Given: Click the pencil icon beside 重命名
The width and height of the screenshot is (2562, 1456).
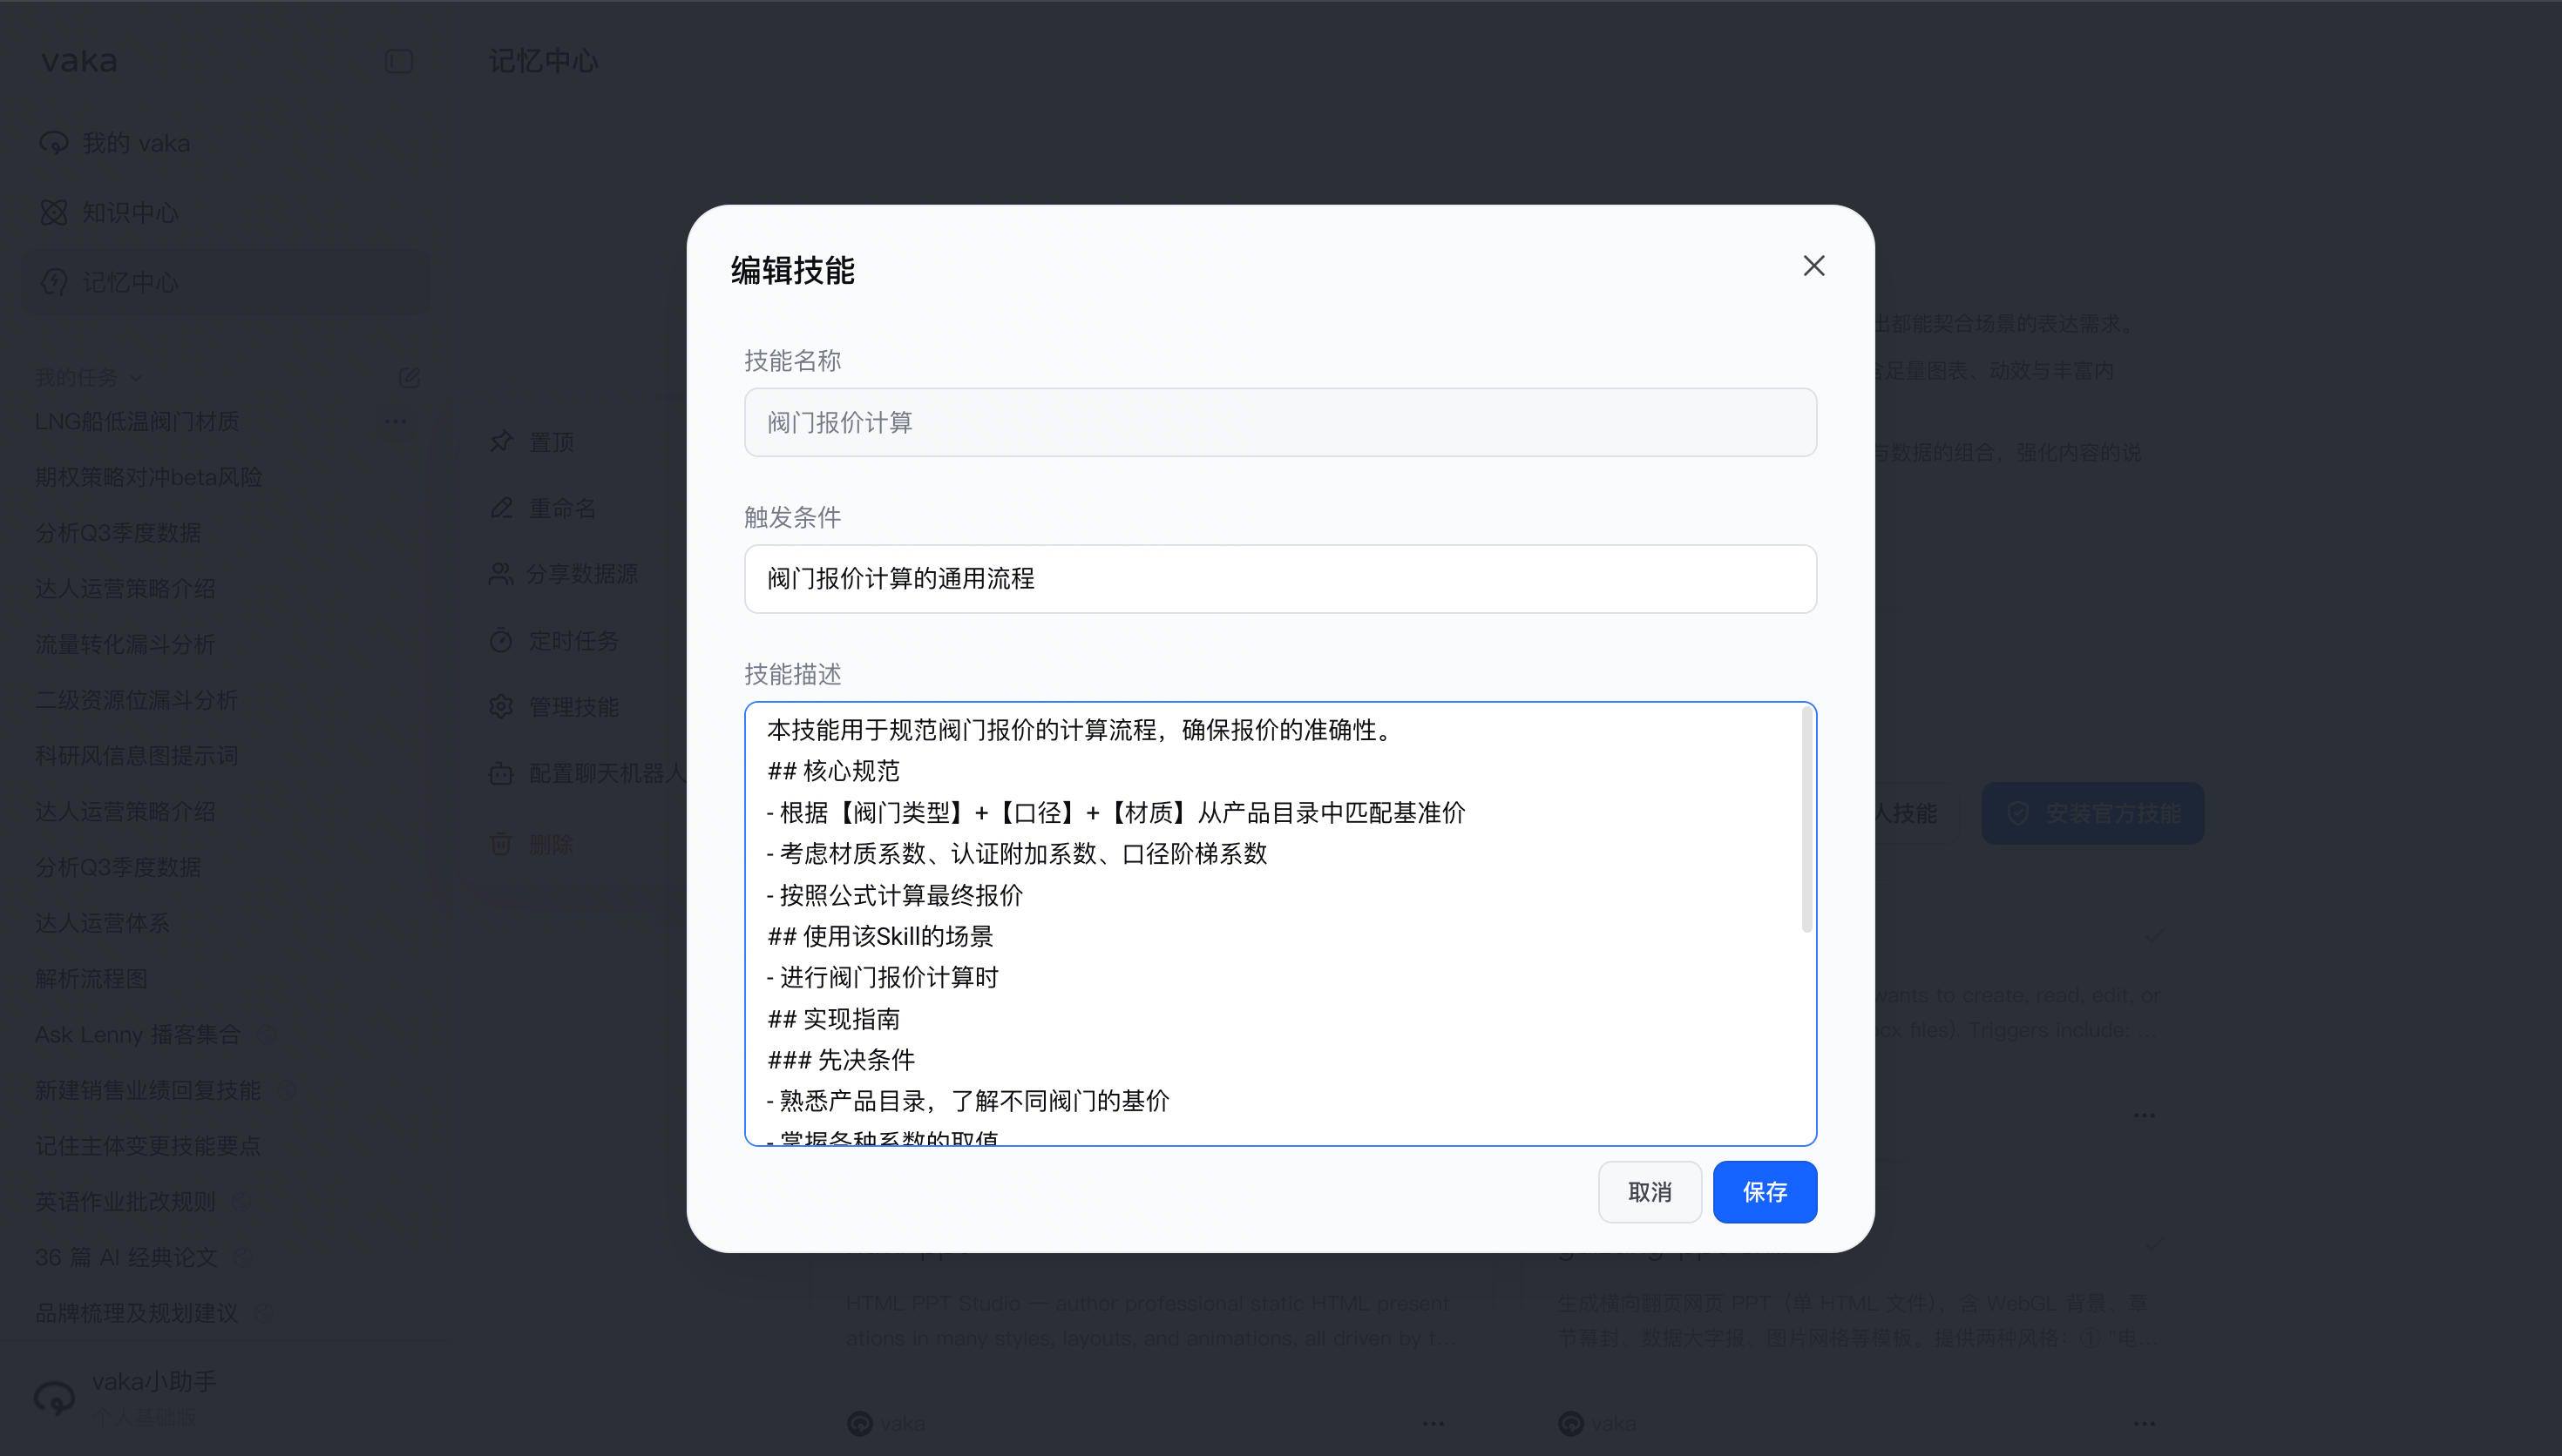Looking at the screenshot, I should [501, 508].
